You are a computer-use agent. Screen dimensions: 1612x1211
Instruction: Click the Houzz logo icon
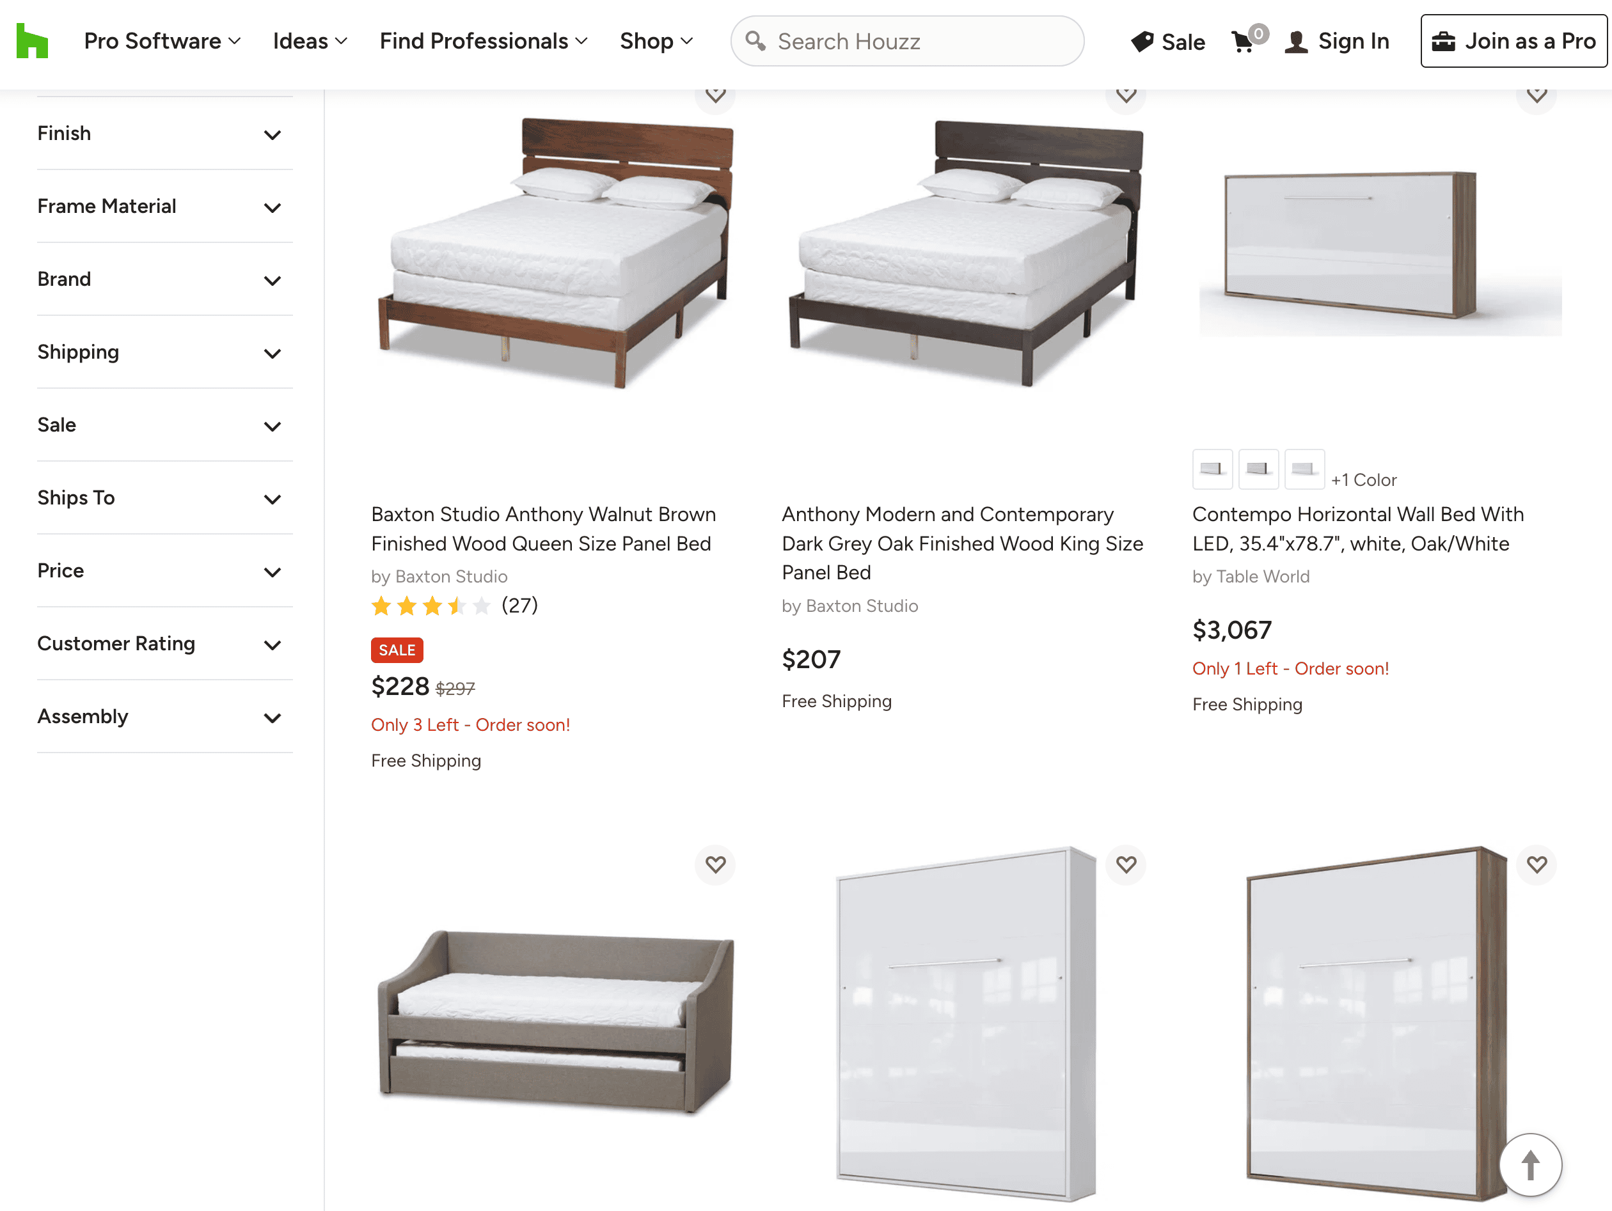point(32,41)
